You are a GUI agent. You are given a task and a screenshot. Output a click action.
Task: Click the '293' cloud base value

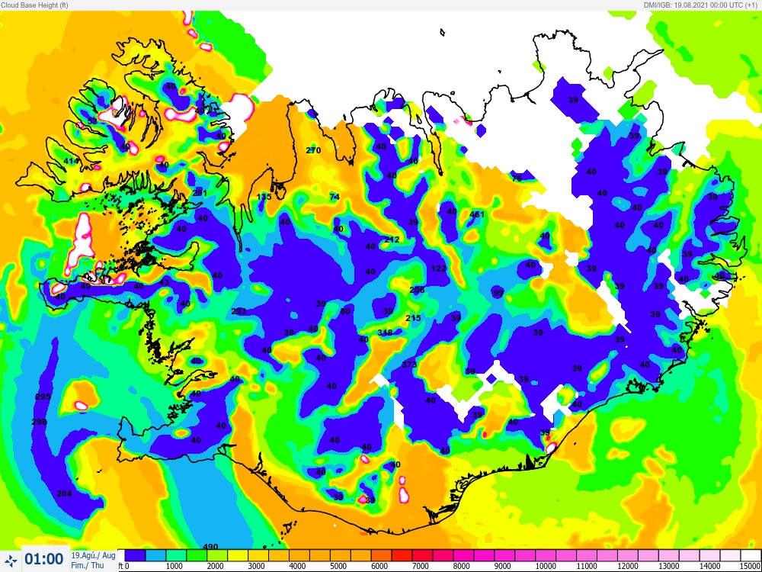239,311
